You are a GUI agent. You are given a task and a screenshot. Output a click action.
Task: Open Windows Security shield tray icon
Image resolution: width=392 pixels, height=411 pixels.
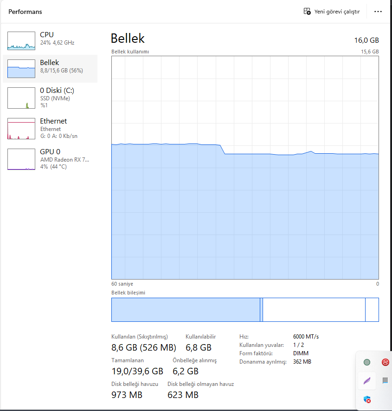tap(367, 399)
